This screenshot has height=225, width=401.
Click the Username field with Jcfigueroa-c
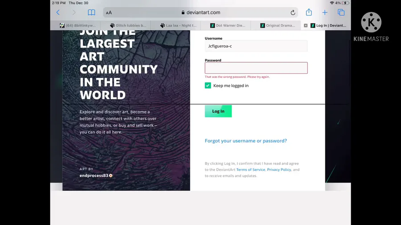(x=256, y=46)
